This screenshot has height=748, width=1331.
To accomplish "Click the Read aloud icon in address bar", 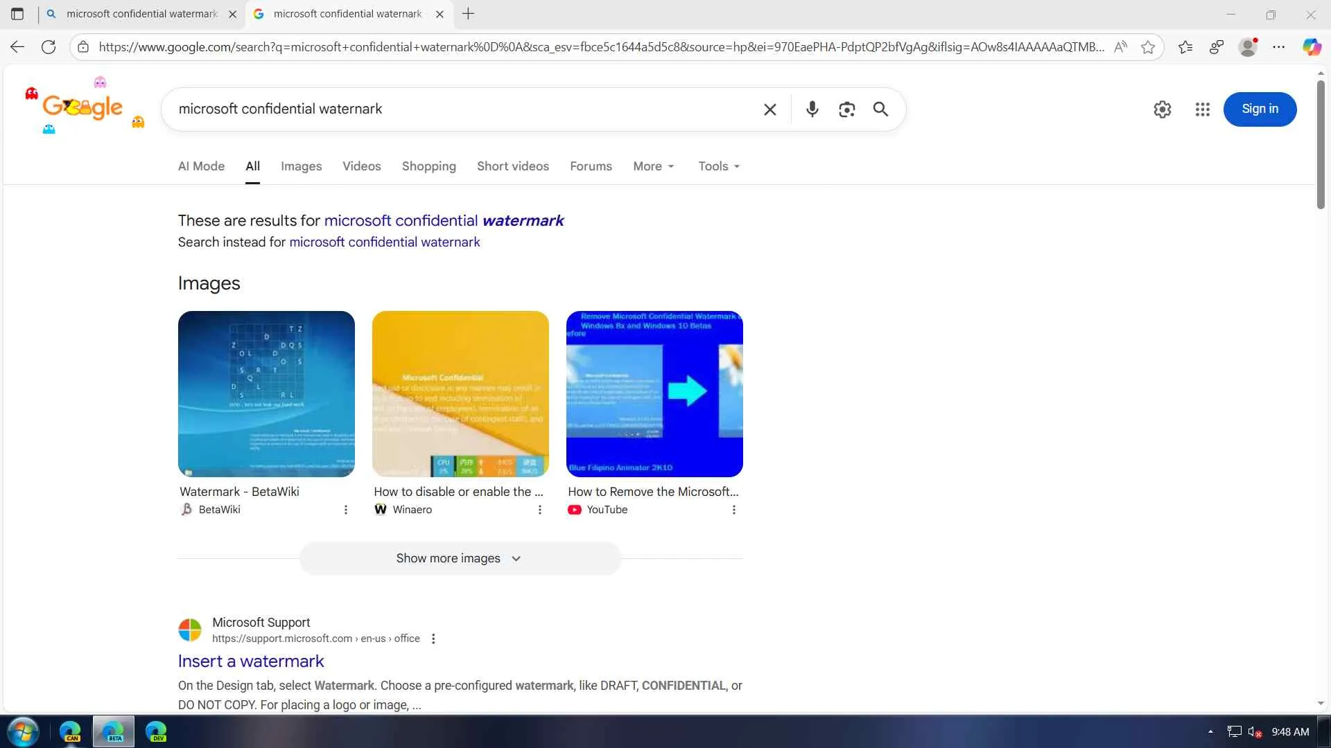I will tap(1120, 47).
